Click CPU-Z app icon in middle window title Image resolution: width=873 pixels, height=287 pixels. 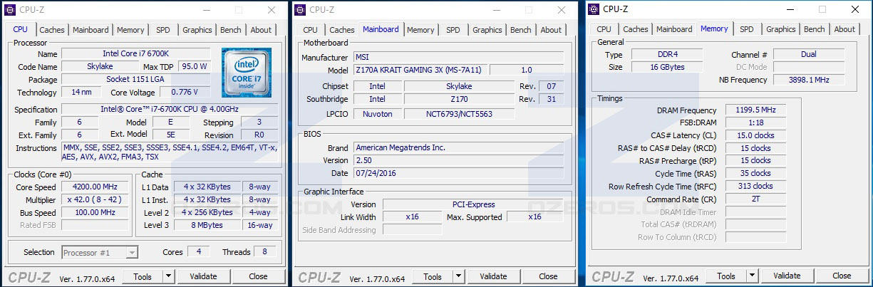(301, 10)
